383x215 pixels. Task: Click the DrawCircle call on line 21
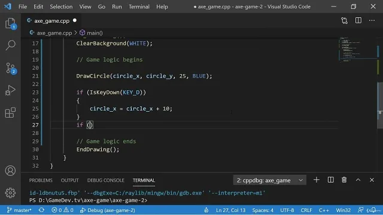pos(144,76)
